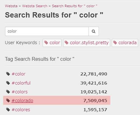Open Search Results for color breadcrumb
Screen dimensions: 140x115
pos(74,6)
